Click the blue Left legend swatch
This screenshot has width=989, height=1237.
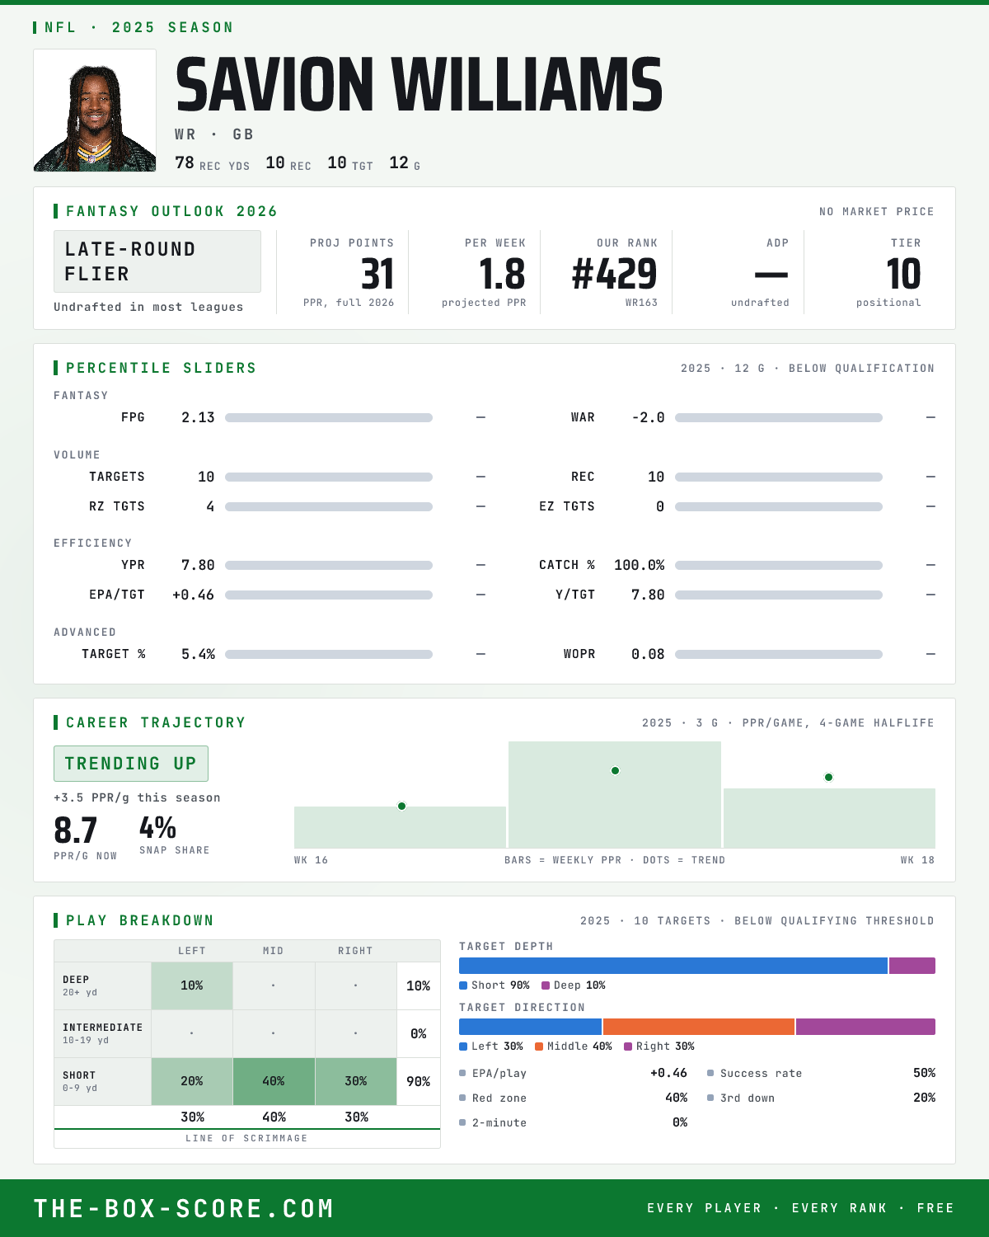pos(463,1047)
